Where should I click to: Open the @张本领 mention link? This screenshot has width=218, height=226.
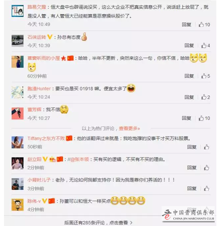coord(79,160)
